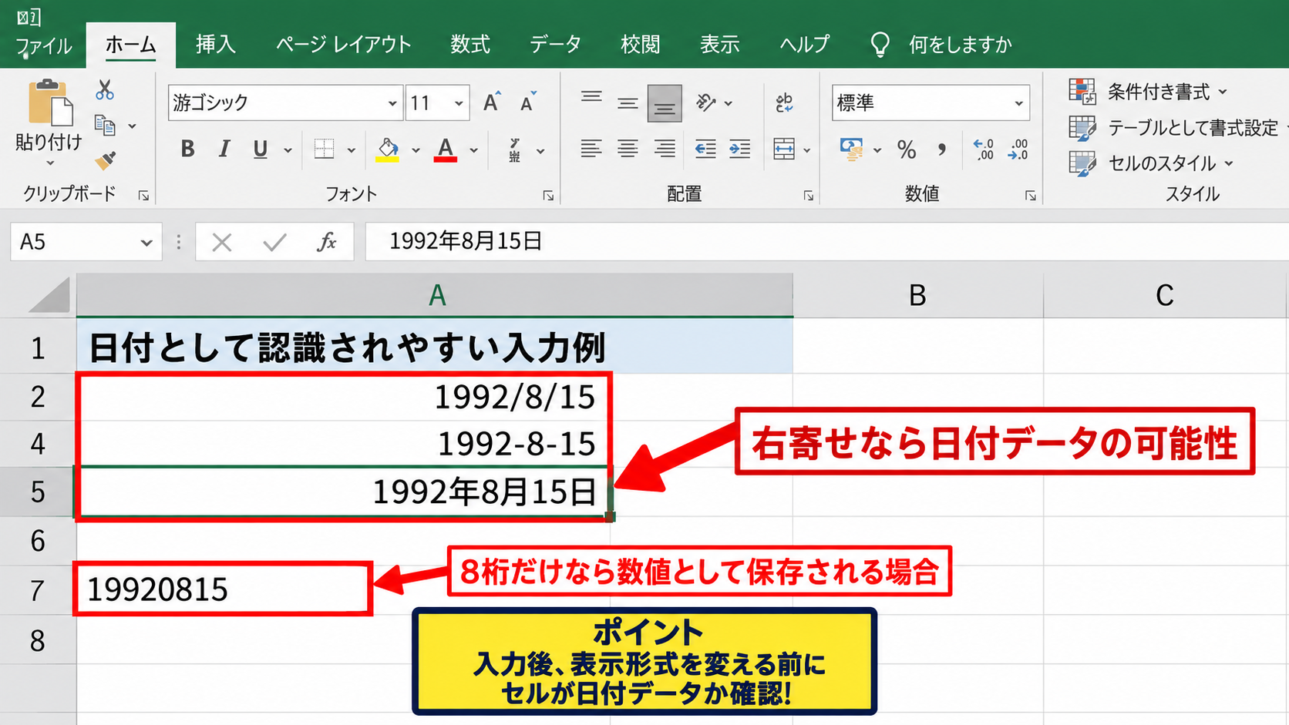Screen dimensions: 1289x725
Task: Select the Format Painter brush icon
Action: (105, 159)
